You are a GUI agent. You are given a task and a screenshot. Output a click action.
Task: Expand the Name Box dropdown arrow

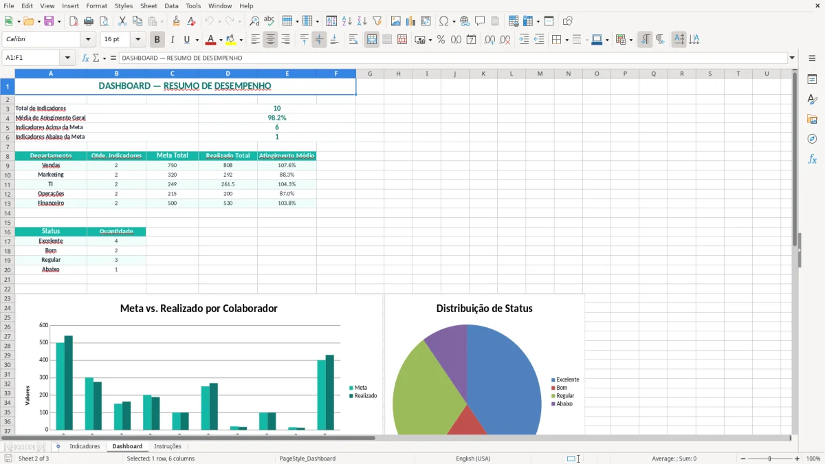click(68, 58)
